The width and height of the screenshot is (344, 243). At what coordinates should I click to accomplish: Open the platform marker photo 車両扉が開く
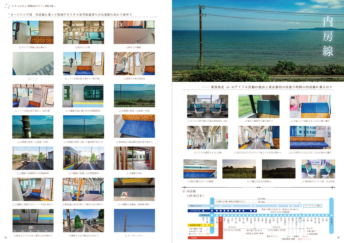(134, 189)
